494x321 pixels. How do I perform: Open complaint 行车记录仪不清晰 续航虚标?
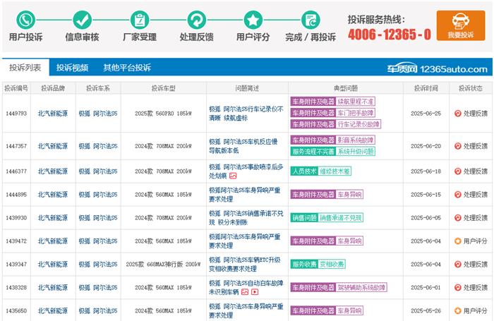(x=246, y=114)
